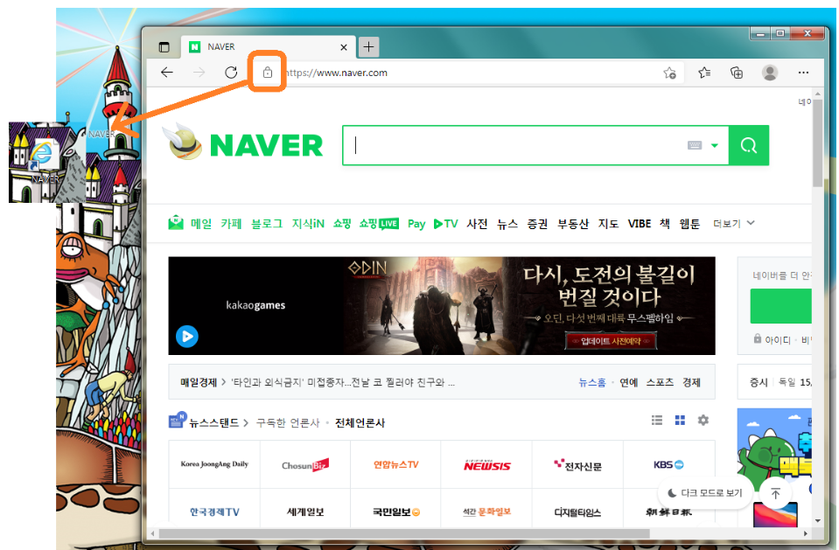Image resolution: width=839 pixels, height=550 pixels.
Task: Open the NAVER desktop shortcut icon
Action: coord(44,162)
